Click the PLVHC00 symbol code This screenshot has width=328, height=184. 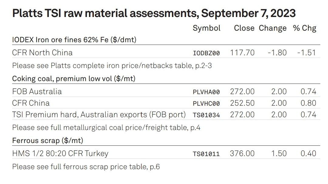[206, 104]
